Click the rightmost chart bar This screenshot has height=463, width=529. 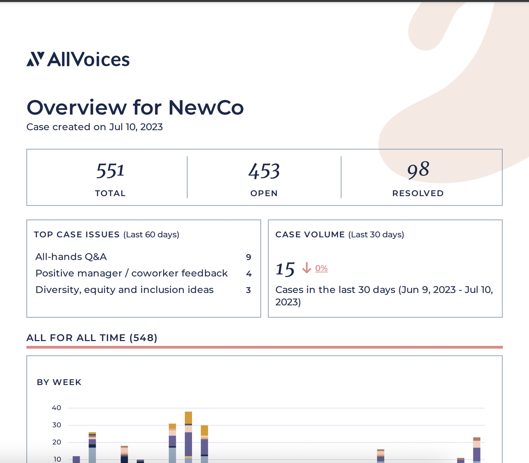[477, 450]
